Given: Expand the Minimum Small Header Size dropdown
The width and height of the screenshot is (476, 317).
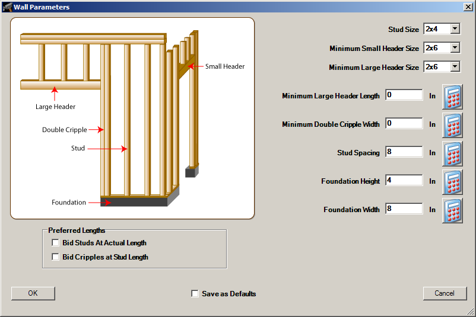Looking at the screenshot, I should (455, 48).
